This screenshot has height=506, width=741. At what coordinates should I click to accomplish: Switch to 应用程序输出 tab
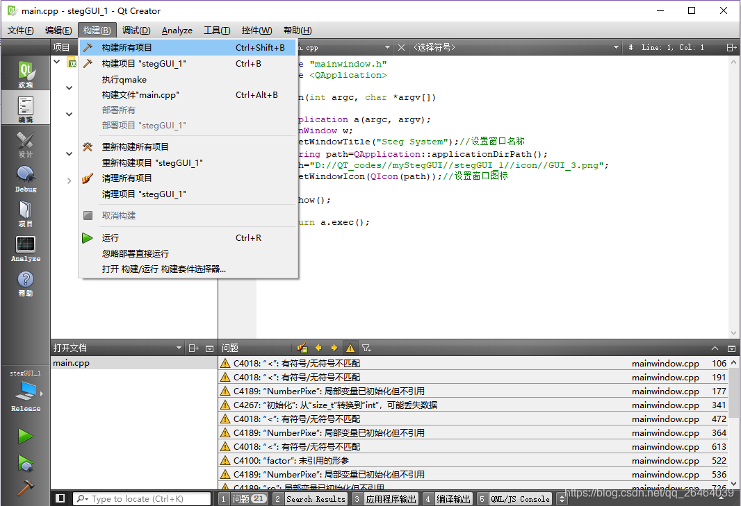384,498
